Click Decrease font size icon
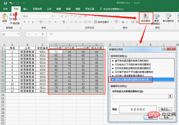The width and height of the screenshot is (179, 125). coord(66,16)
